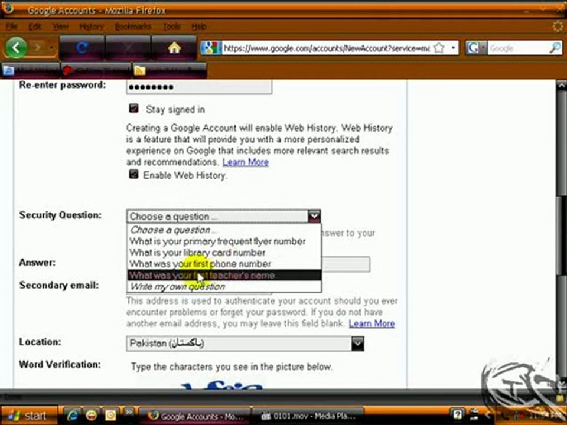This screenshot has height=425, width=567.
Task: Switch to Google Accounts Firefox taskbar button
Action: pyautogui.click(x=194, y=416)
